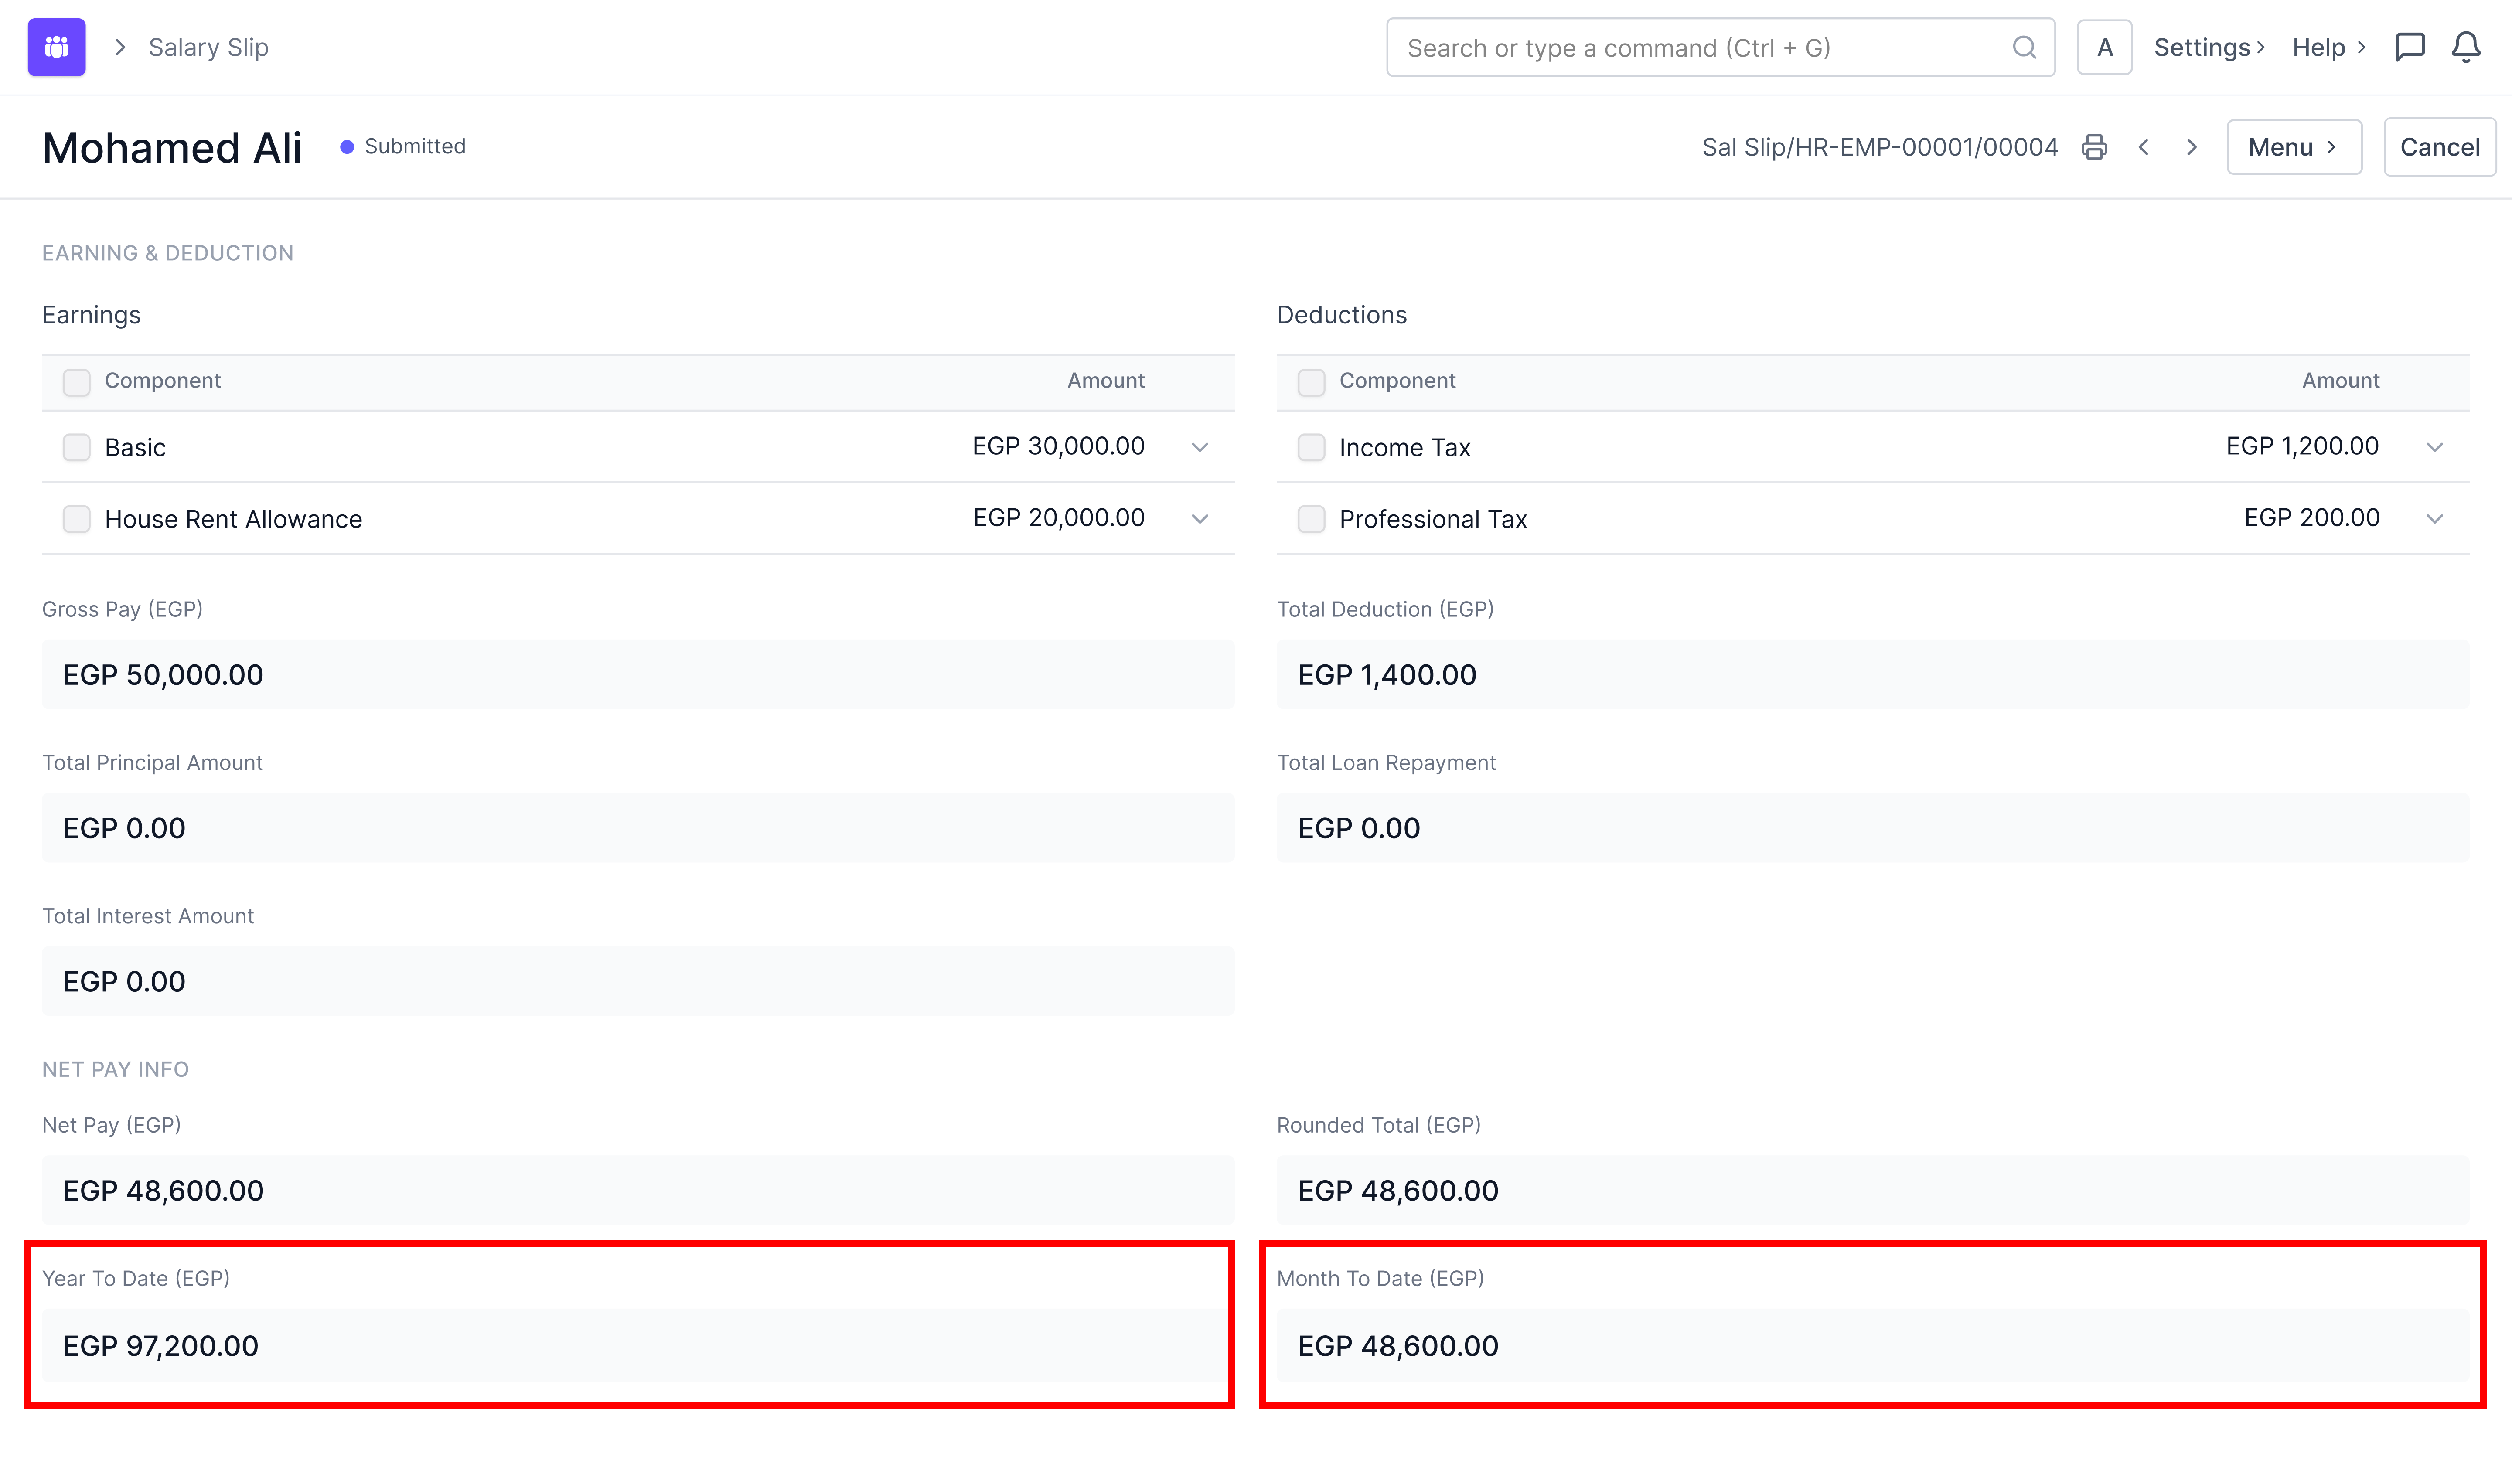
Task: Click the Cancel button
Action: (x=2439, y=147)
